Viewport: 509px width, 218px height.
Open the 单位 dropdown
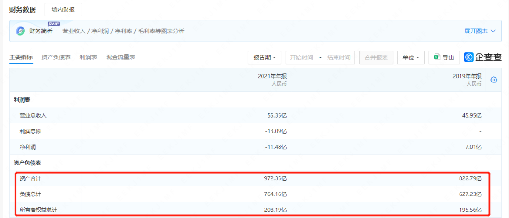point(411,57)
